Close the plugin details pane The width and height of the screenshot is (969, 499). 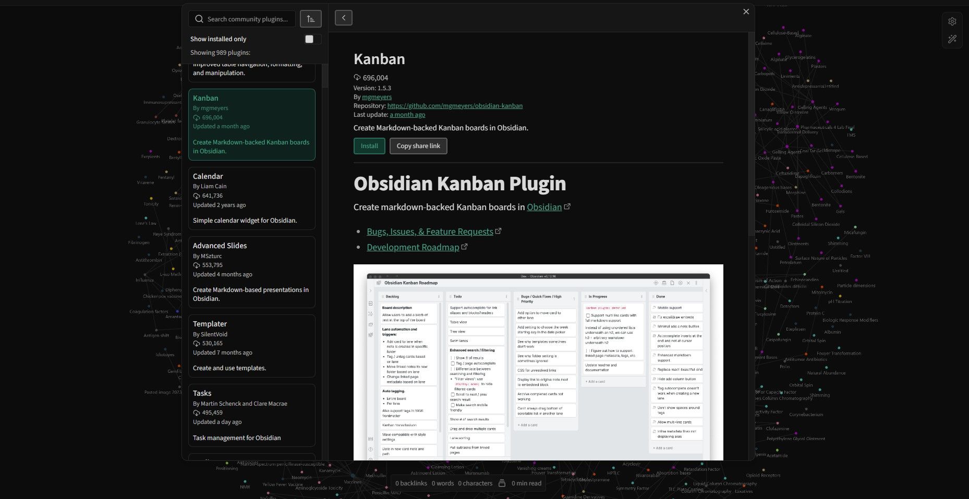pos(746,11)
